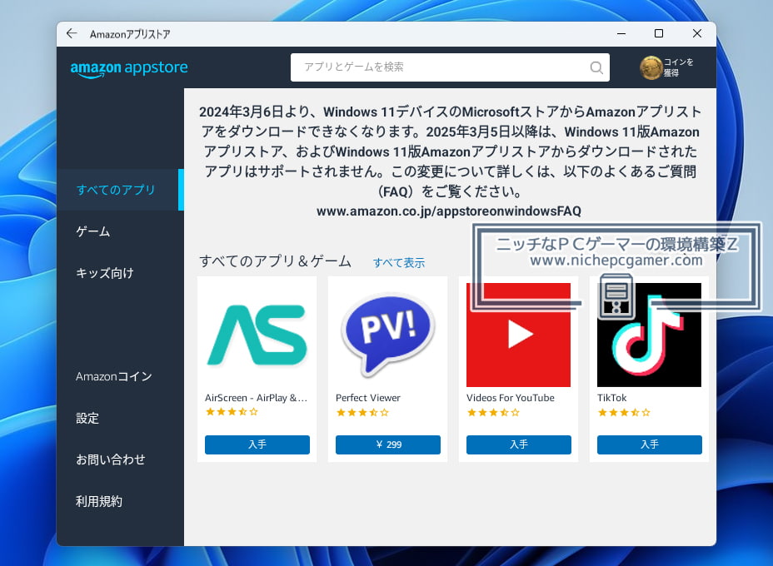Maximize the Amazonアプリストア window
The height and width of the screenshot is (566, 773).
click(x=659, y=33)
